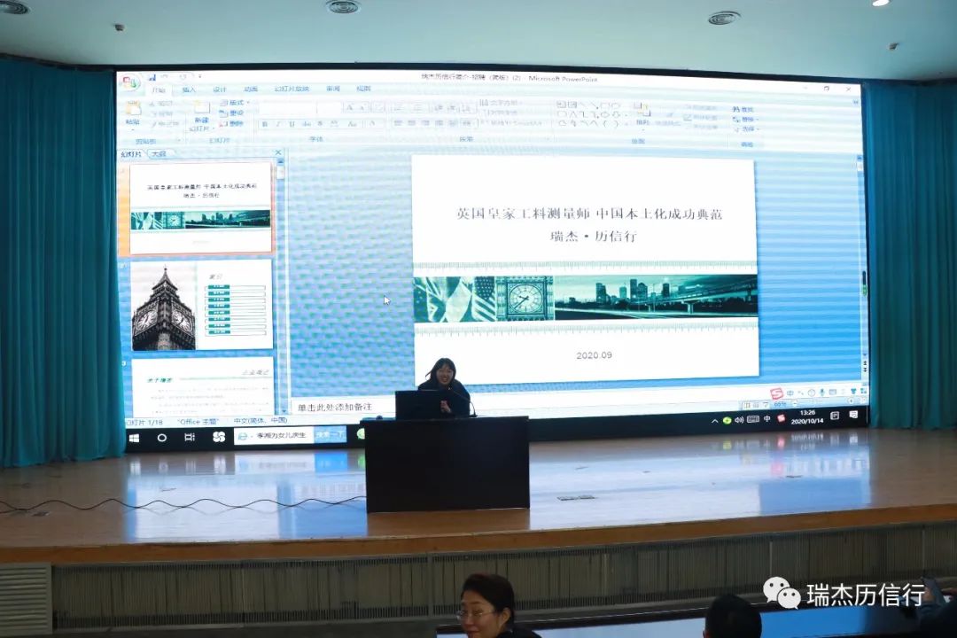Open Task View on the taskbar

pyautogui.click(x=190, y=438)
